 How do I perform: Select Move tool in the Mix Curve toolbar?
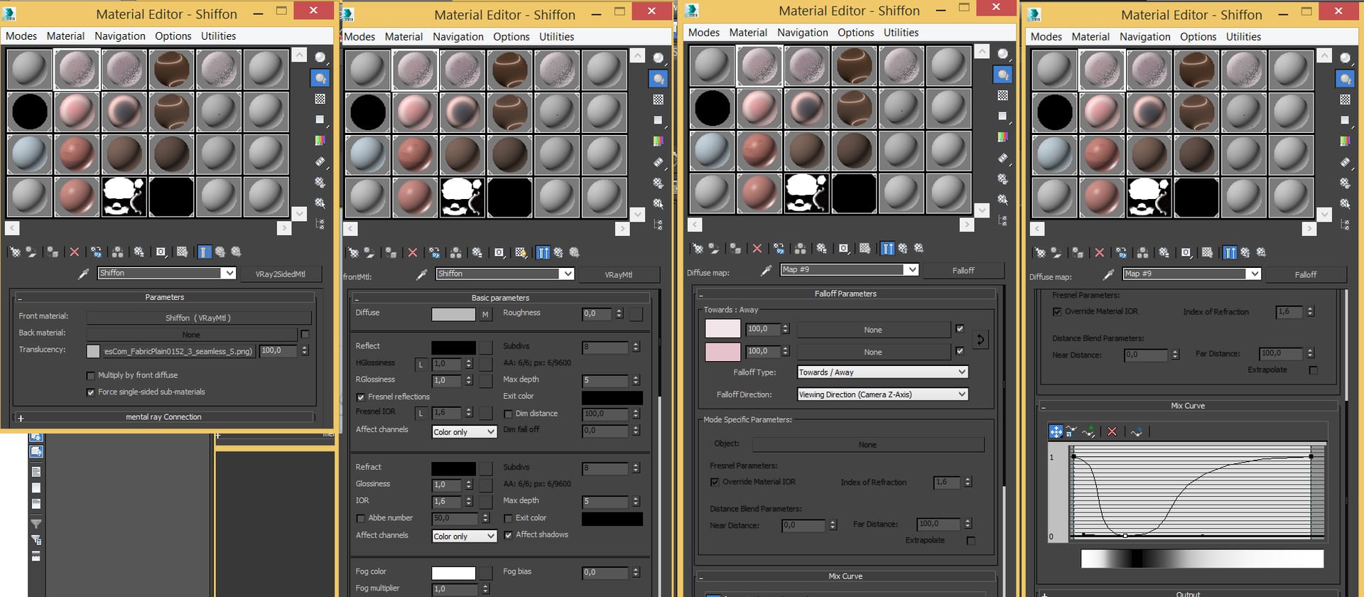click(x=1056, y=431)
